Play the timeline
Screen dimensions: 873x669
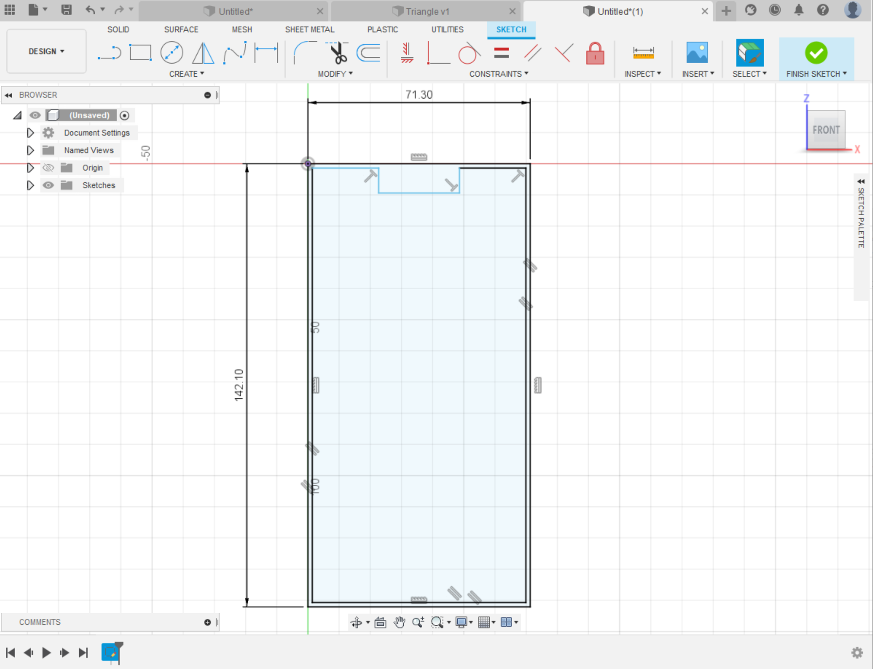[x=47, y=652]
